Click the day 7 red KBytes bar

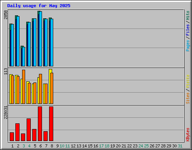click(45, 136)
